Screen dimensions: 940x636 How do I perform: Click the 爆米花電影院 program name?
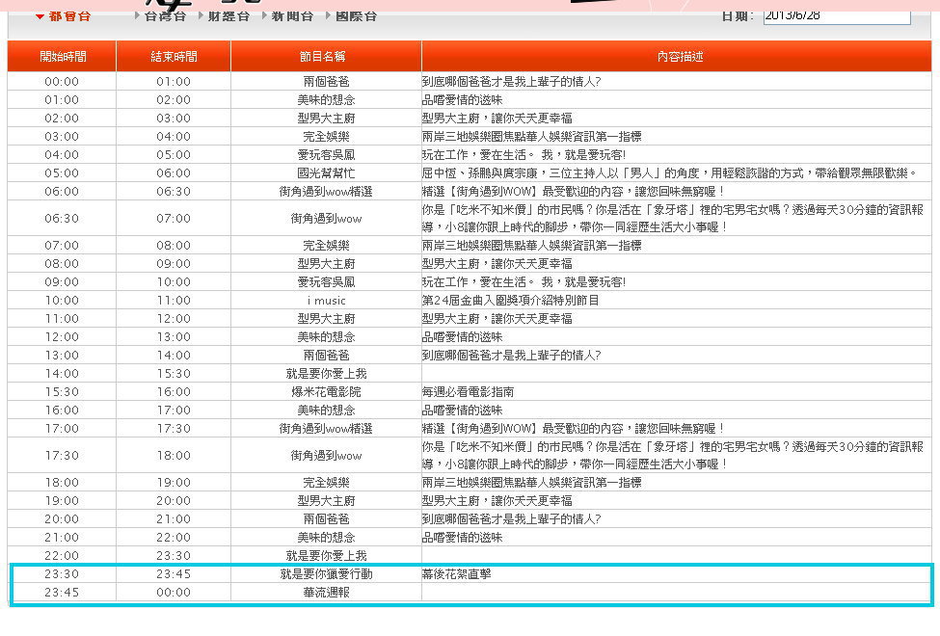[x=326, y=392]
